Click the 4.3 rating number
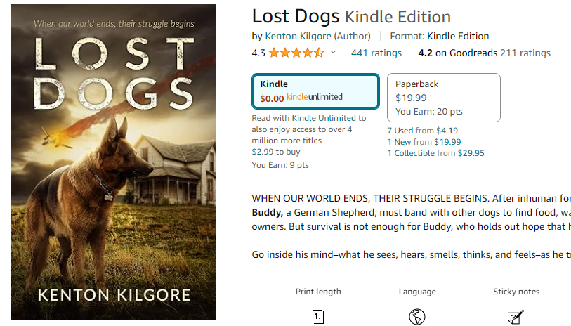Image resolution: width=571 pixels, height=326 pixels. [258, 53]
